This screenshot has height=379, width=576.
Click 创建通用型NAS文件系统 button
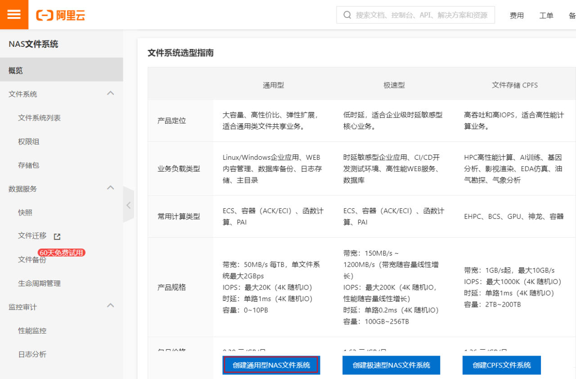(271, 365)
